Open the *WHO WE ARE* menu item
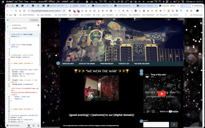This screenshot has width=205, height=128. tap(68, 64)
